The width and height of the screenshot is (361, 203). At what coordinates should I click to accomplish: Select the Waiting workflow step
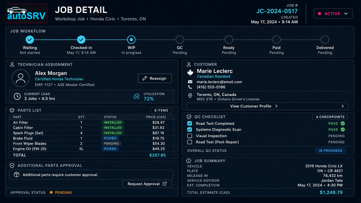(30, 40)
